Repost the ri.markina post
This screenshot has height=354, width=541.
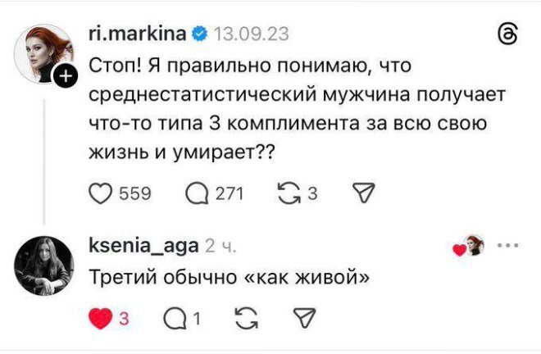coord(290,193)
